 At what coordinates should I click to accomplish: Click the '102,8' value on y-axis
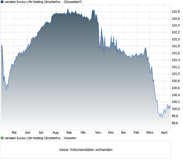[x=176, y=12]
